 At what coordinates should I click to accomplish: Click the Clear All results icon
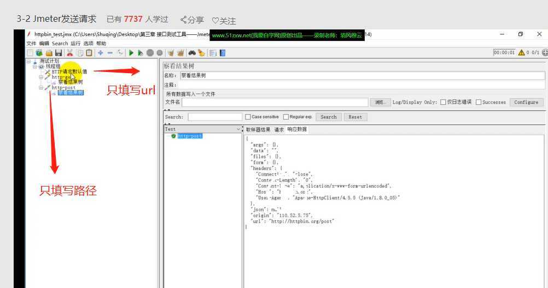(180, 53)
